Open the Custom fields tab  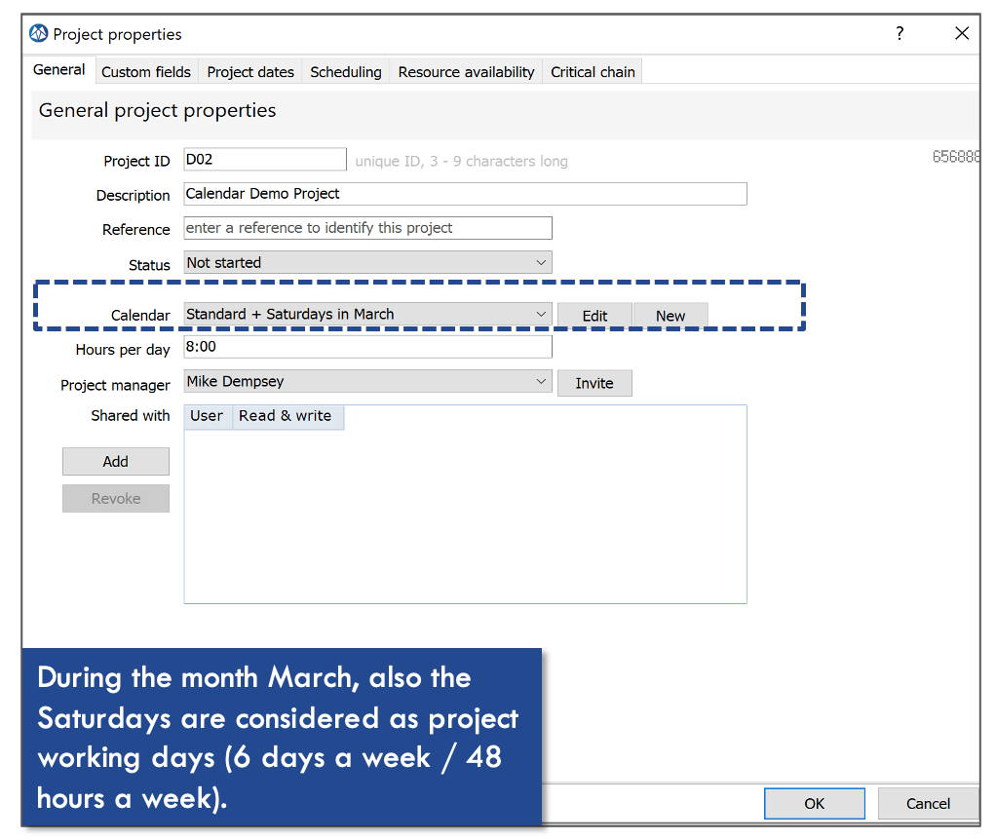tap(146, 72)
